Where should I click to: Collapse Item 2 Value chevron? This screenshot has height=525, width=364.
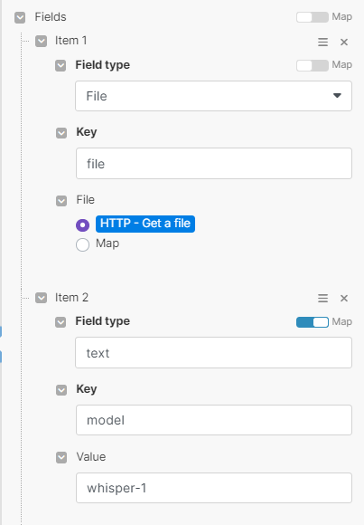61,457
